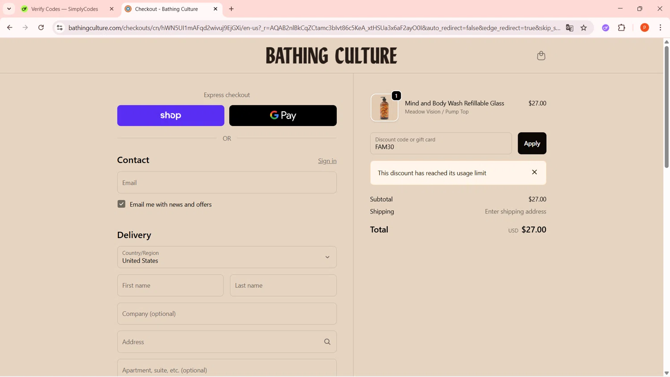Click the Mind and Body Wash product thumbnail
670x377 pixels.
[384, 108]
